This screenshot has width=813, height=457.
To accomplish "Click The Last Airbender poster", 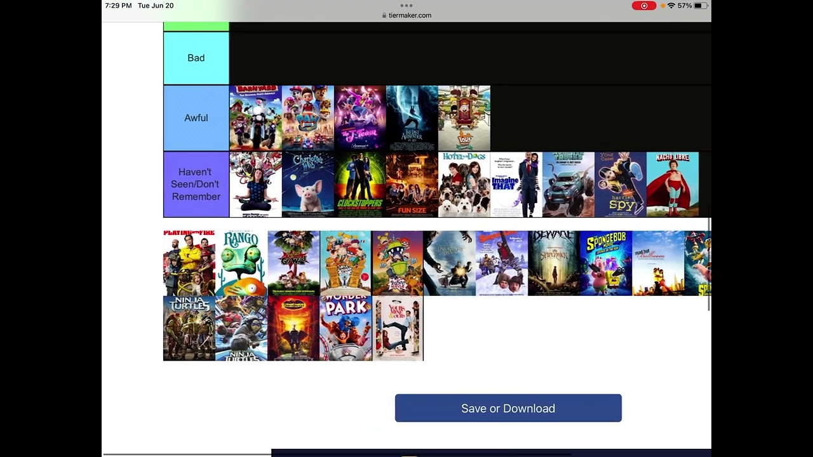I will tap(412, 118).
